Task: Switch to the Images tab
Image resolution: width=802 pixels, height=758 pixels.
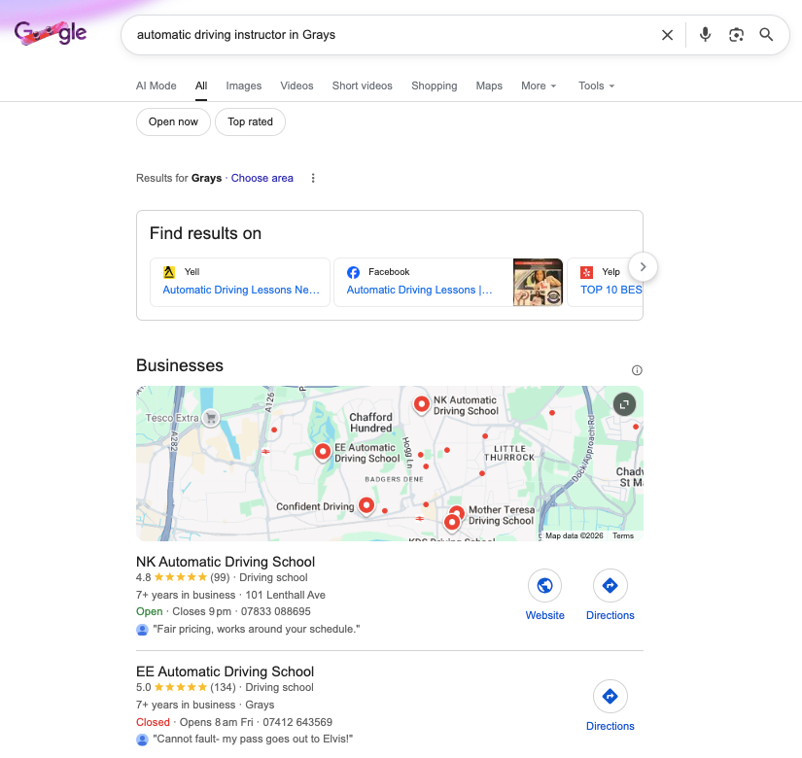Action: tap(243, 86)
